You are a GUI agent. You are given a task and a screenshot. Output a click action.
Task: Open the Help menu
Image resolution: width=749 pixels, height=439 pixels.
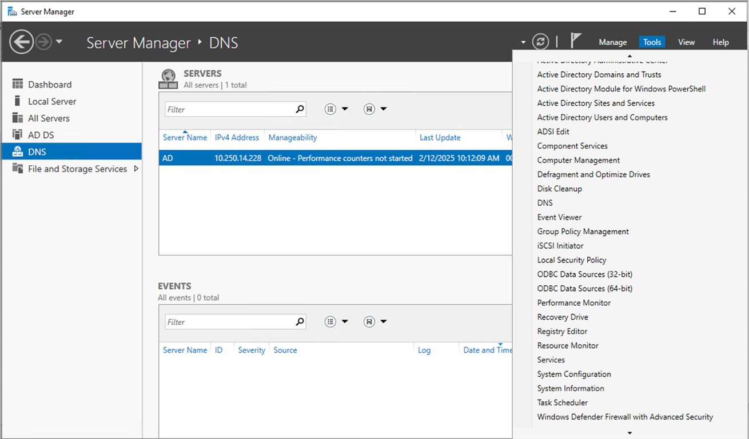click(x=720, y=42)
